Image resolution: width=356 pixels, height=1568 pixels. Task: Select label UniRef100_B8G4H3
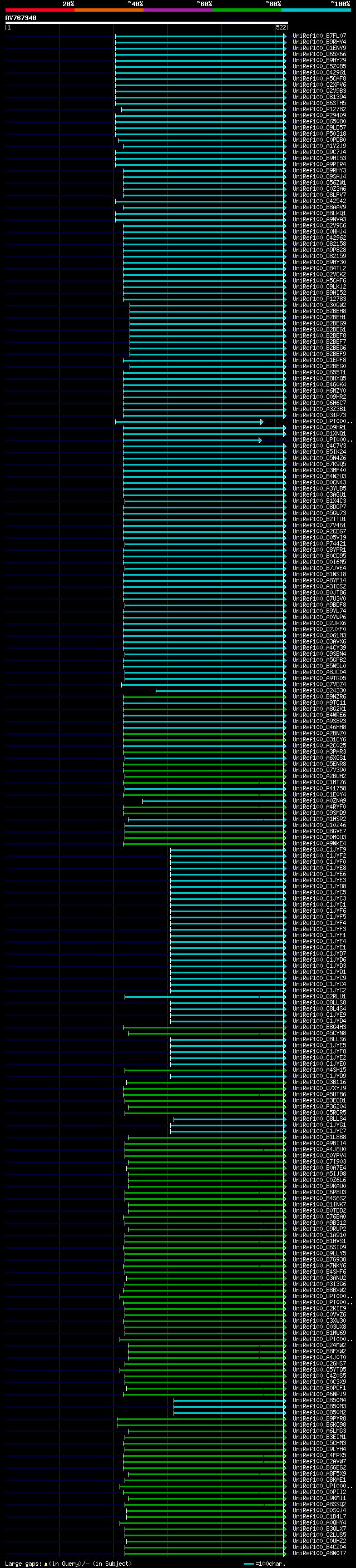319,1027
